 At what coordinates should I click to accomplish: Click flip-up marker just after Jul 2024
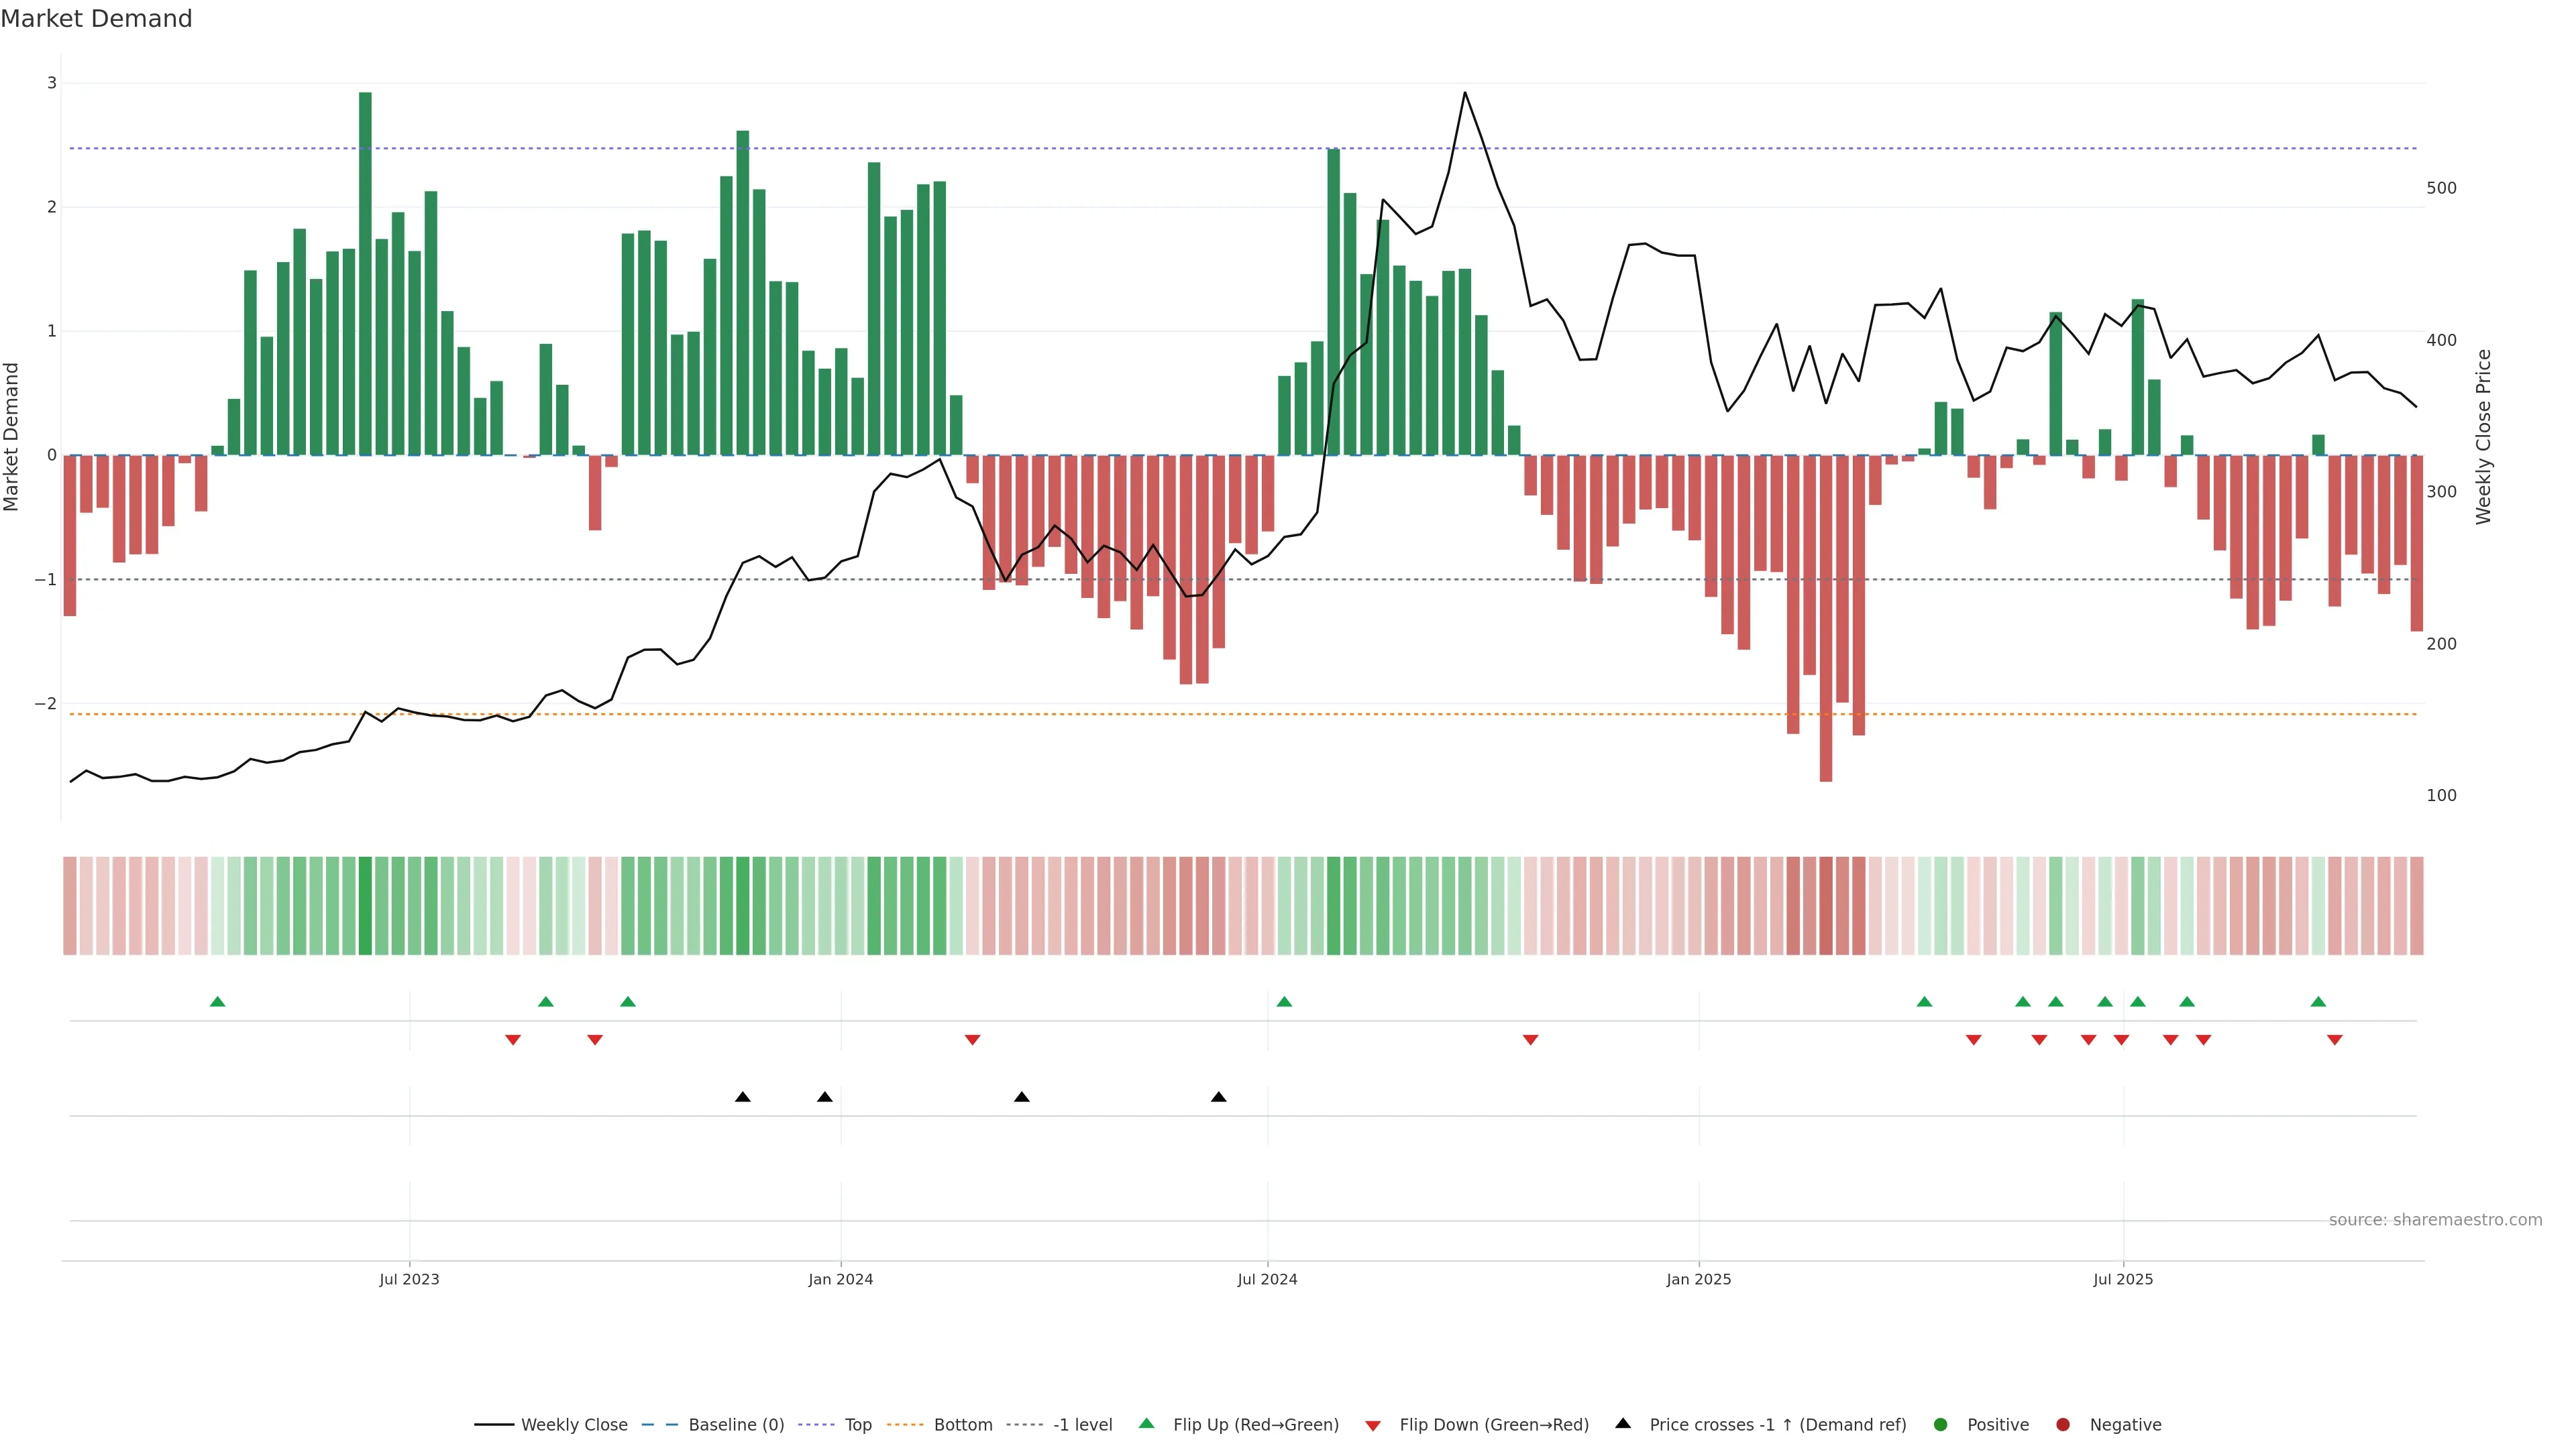pyautogui.click(x=1284, y=1002)
